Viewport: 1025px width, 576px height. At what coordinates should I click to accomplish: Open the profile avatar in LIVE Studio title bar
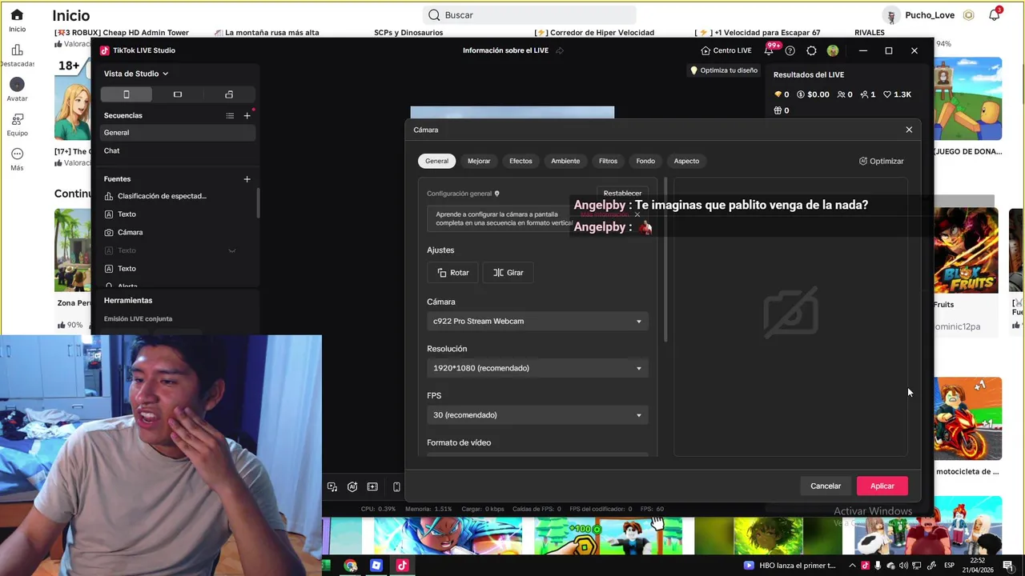coord(833,50)
